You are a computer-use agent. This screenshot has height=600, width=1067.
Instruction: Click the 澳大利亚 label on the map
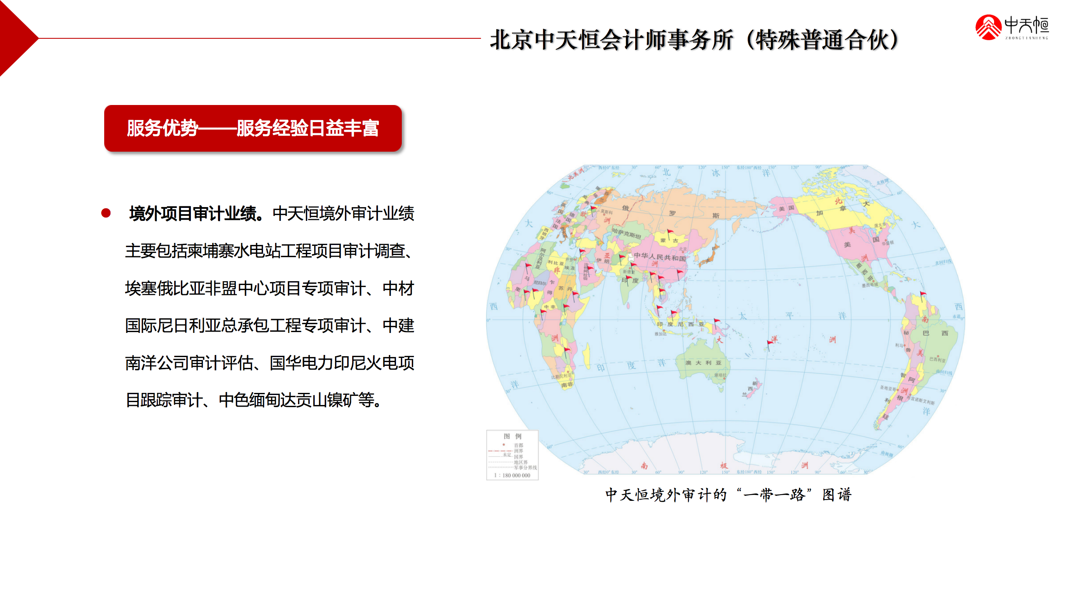coord(704,363)
